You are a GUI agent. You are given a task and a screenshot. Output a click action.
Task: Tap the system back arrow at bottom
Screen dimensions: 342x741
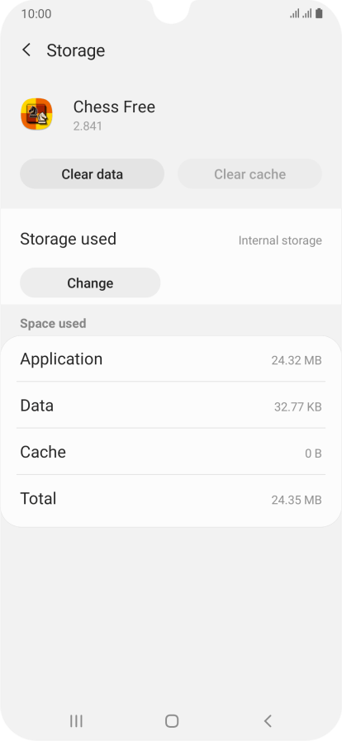(268, 720)
